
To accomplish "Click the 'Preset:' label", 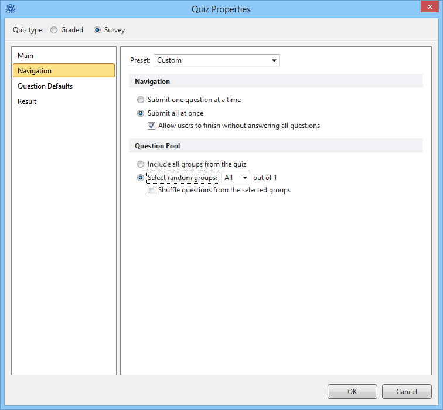I will pyautogui.click(x=140, y=60).
